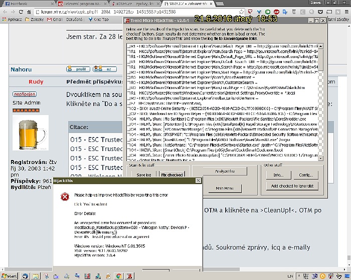Viewport: 351px width, 280px height.
Task: Click the red ABP Adblock extension icon
Action: pyautogui.click(x=276, y=12)
